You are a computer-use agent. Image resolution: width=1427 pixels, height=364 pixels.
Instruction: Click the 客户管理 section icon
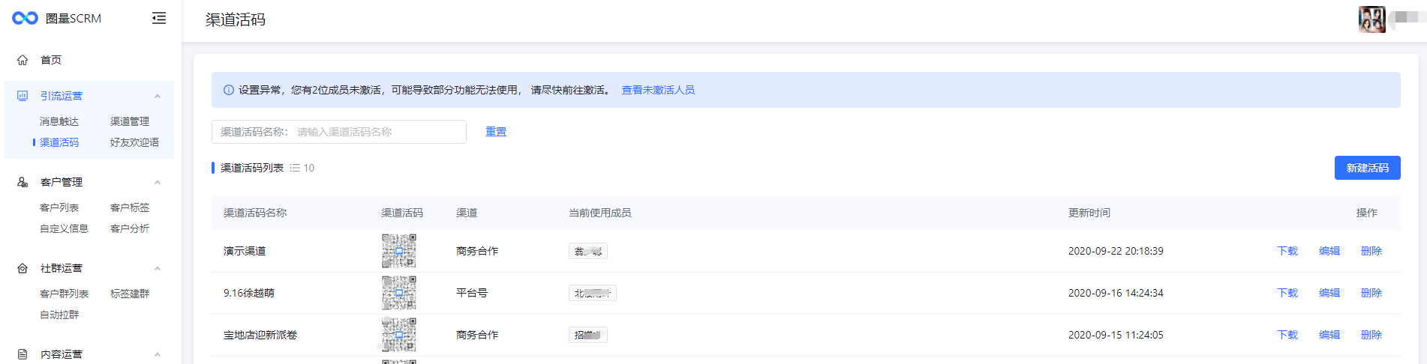23,182
